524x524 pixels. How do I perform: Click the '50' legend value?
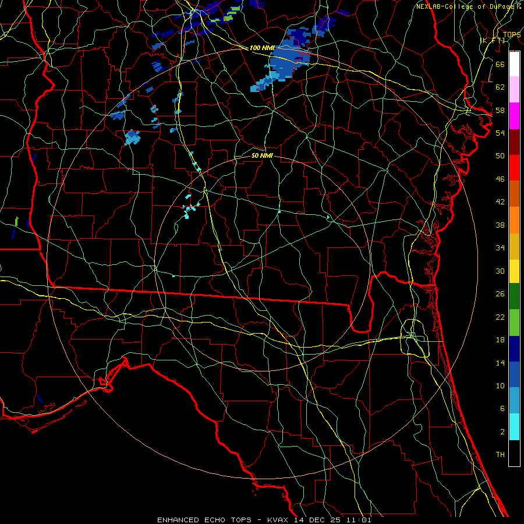(x=500, y=155)
